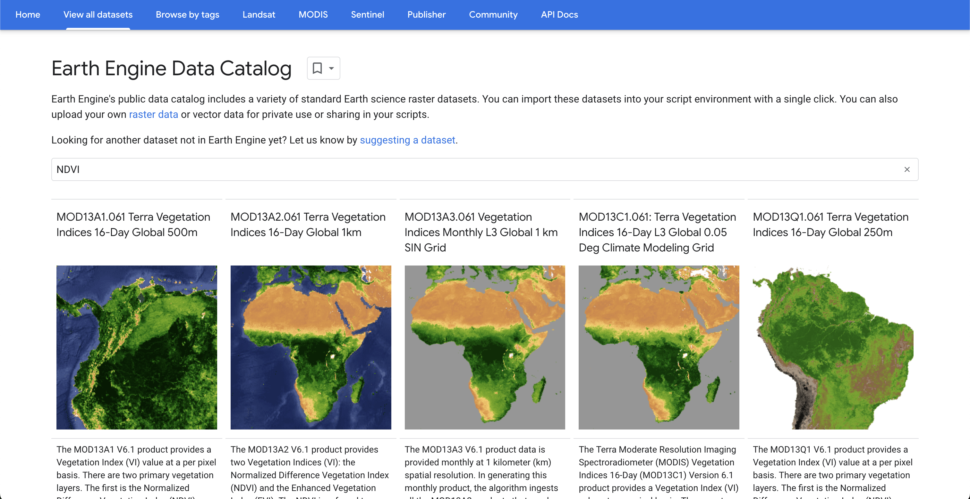The image size is (970, 499).
Task: Expand the bookmark dropdown arrow
Action: coord(331,69)
